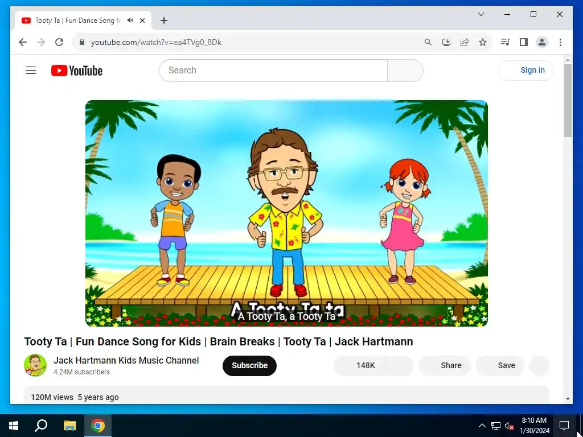
Task: Click the video title text
Action: (218, 341)
